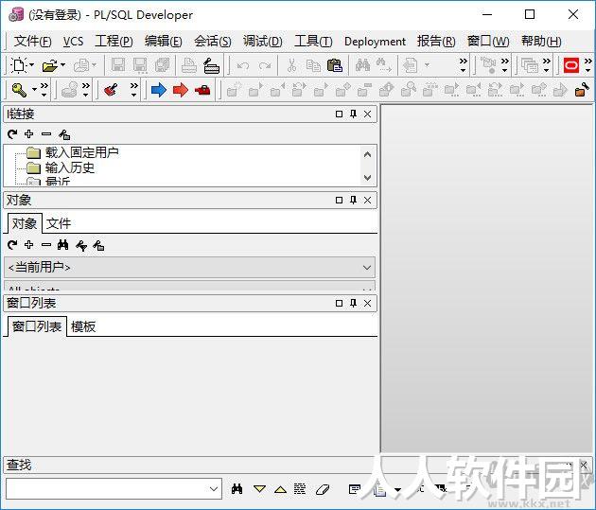Viewport: 596px width, 510px height.
Task: Open the 会话(S) menu
Action: coord(213,41)
